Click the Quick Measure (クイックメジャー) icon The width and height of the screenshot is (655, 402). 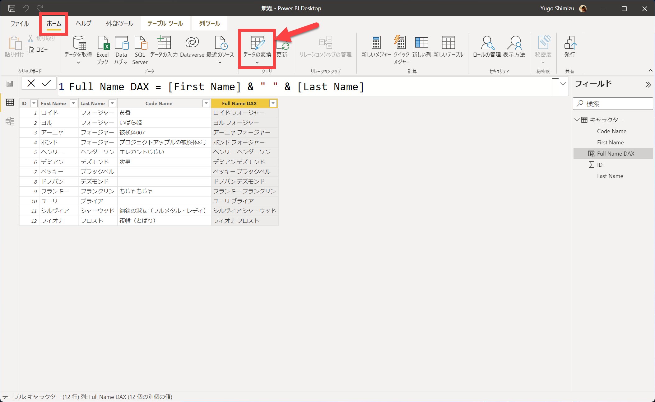401,43
